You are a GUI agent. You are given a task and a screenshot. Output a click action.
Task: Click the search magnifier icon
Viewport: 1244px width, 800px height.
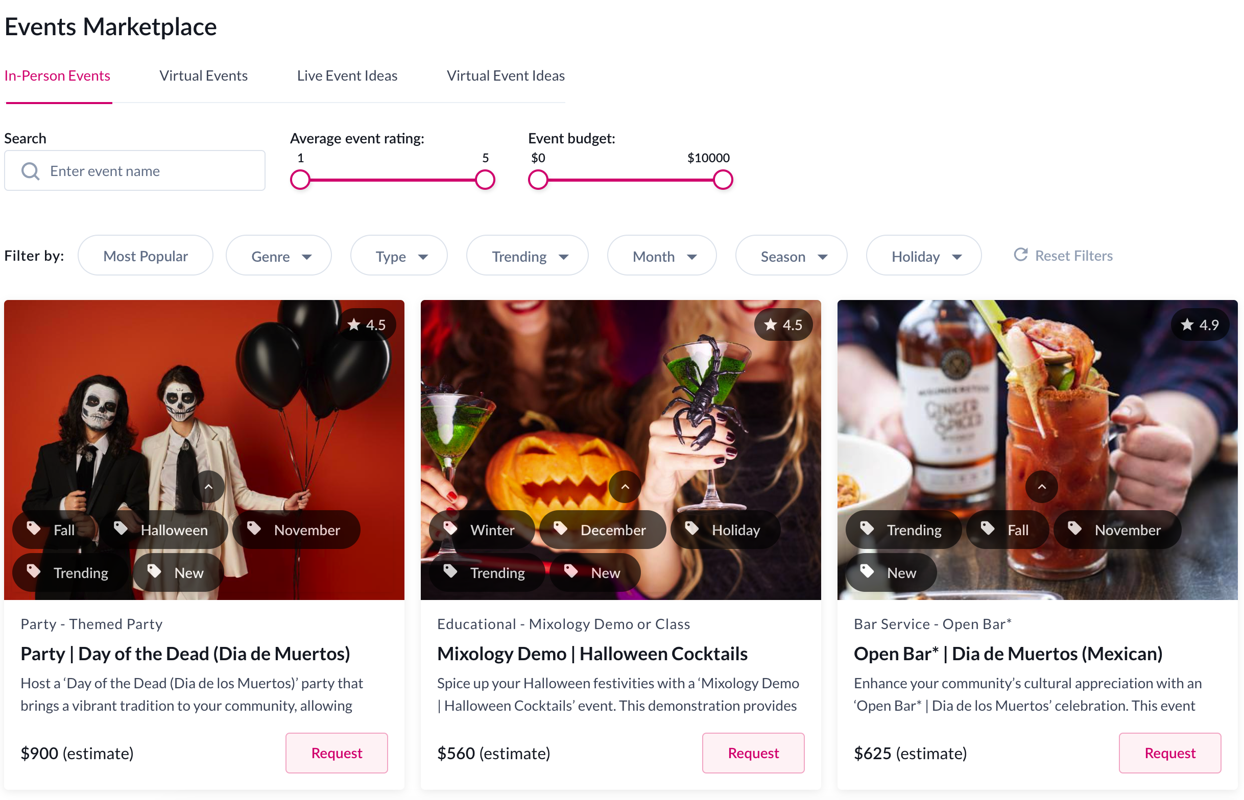coord(30,171)
